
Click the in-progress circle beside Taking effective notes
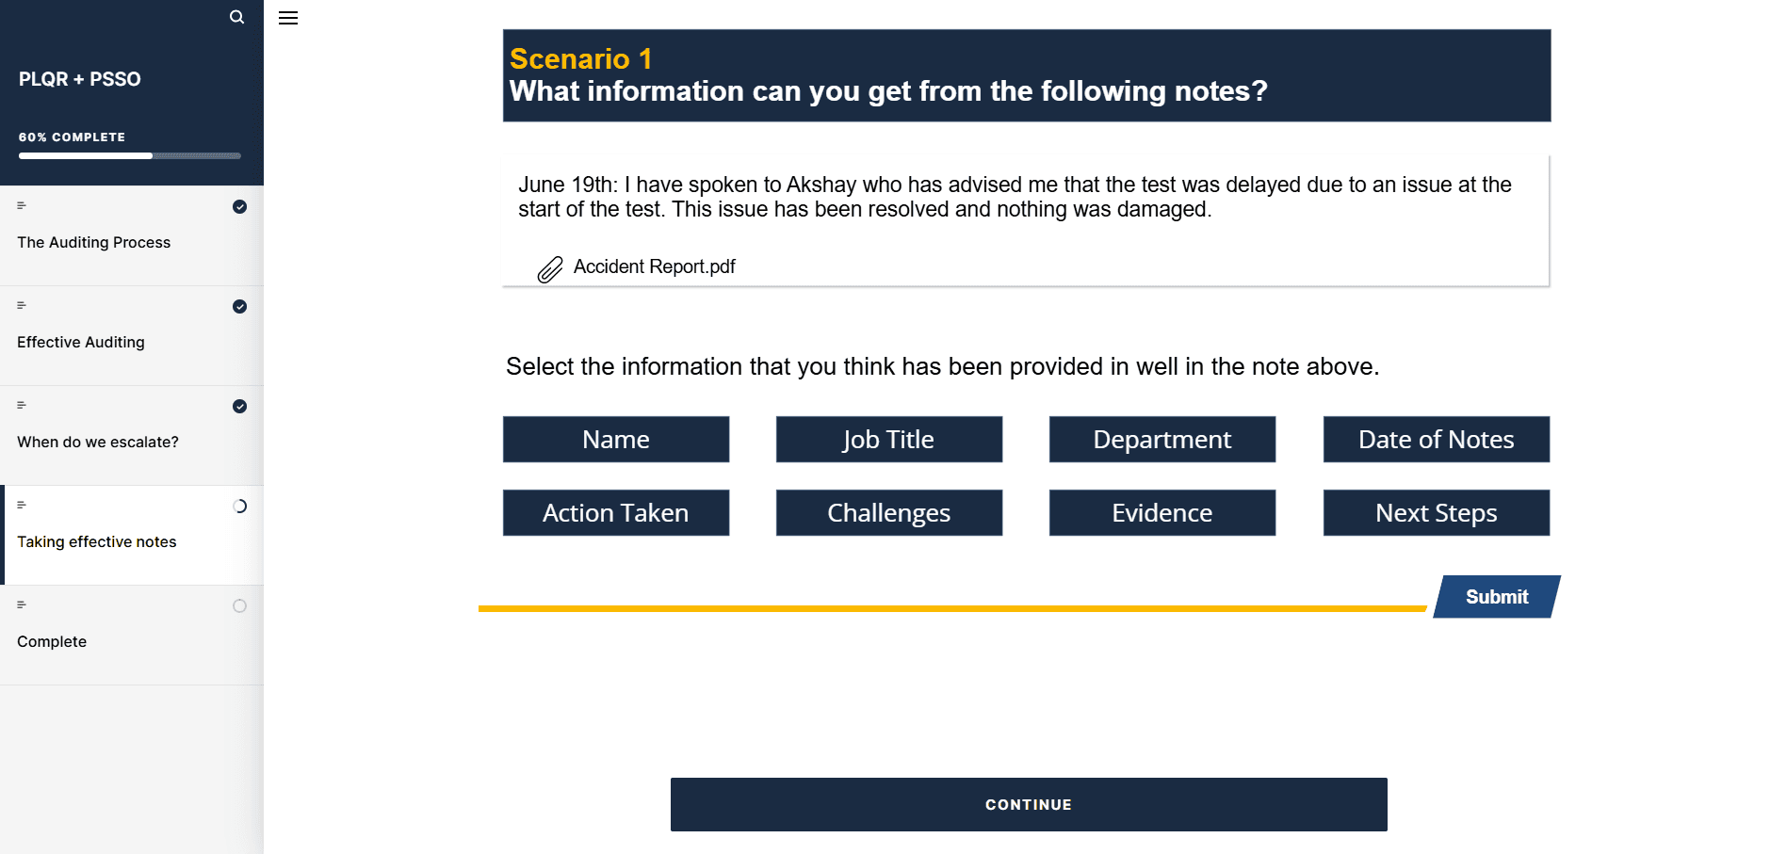239,506
